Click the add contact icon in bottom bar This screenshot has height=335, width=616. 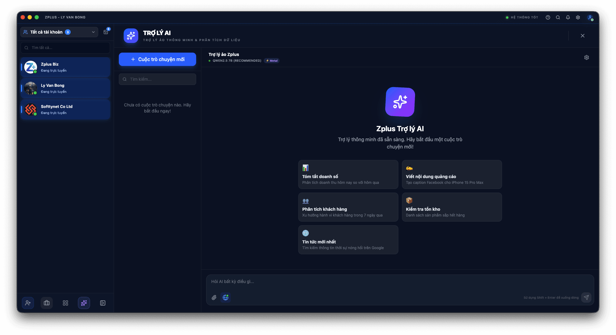click(28, 303)
